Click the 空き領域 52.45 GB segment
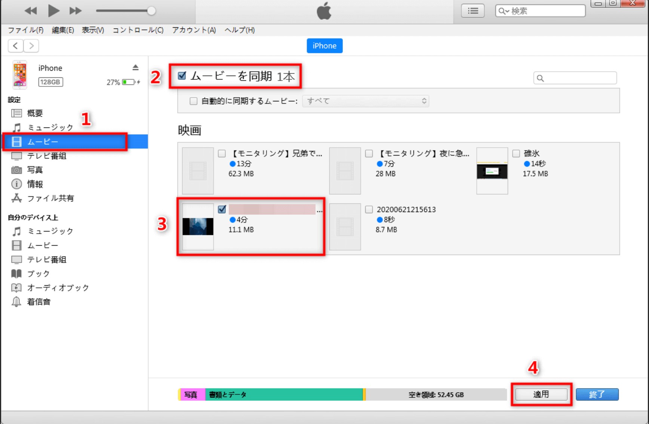This screenshot has height=424, width=649. click(x=436, y=394)
